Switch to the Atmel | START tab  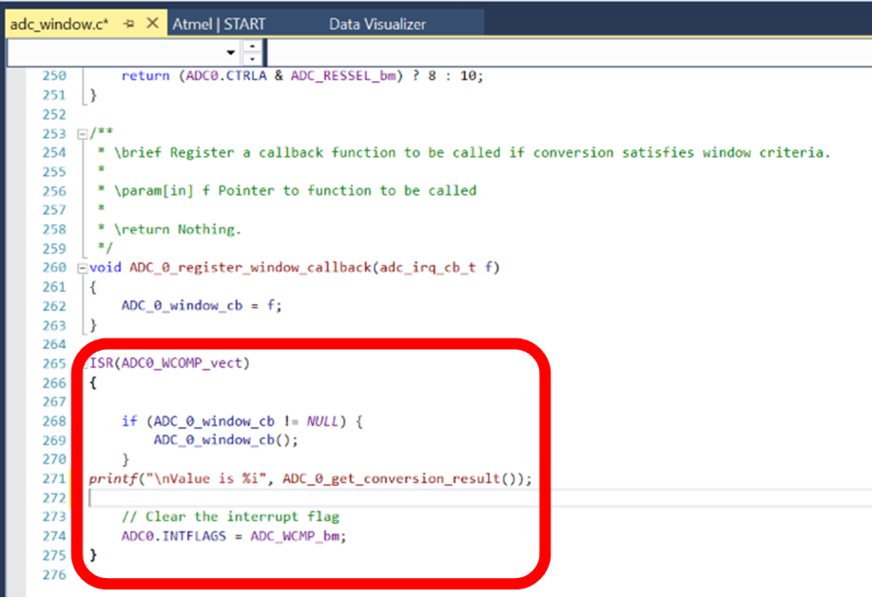click(221, 21)
